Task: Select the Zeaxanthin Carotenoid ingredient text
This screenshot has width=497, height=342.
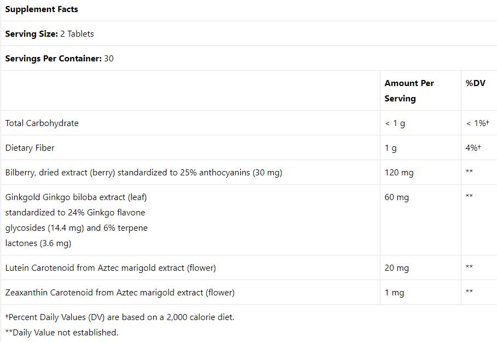Action: [120, 293]
